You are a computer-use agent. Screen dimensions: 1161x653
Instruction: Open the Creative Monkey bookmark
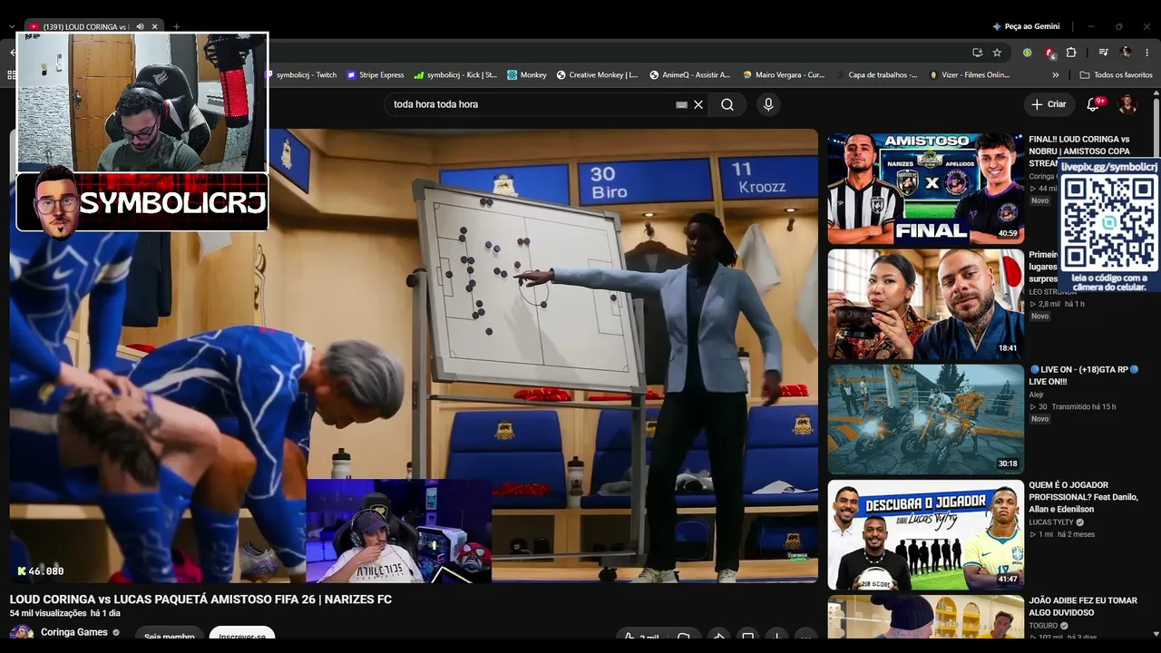click(597, 75)
